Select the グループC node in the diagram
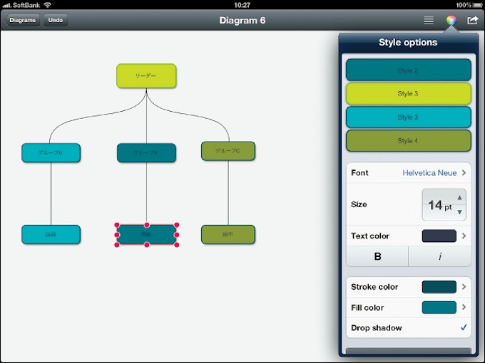 [x=228, y=151]
